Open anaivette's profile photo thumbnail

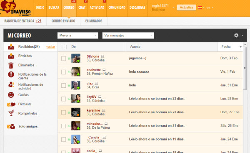click(x=76, y=72)
